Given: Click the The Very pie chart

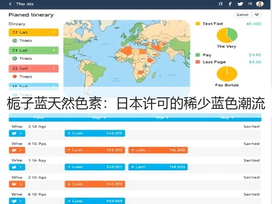Looking at the screenshot, I should coord(227,35).
